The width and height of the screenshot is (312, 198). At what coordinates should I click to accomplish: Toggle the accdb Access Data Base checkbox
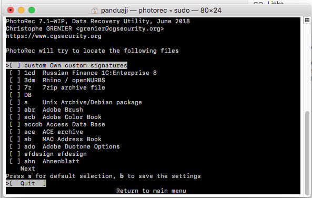click(x=15, y=124)
